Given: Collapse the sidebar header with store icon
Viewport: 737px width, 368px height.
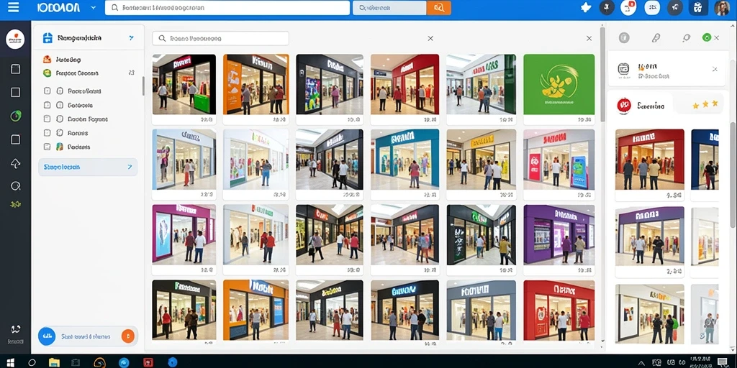Looking at the screenshot, I should (x=131, y=38).
